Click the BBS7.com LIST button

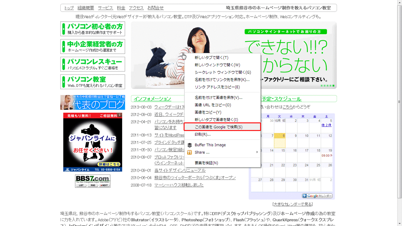point(81,185)
